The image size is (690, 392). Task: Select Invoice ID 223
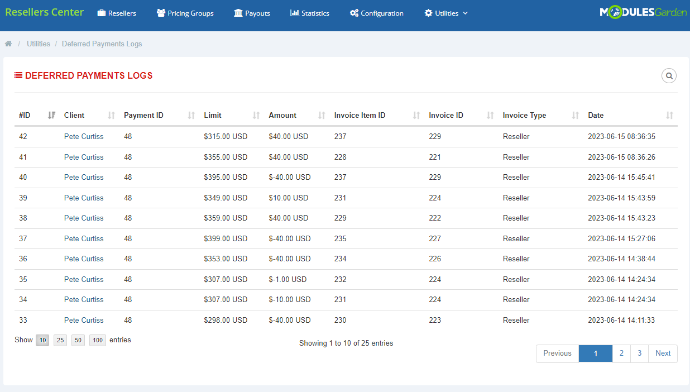[435, 320]
